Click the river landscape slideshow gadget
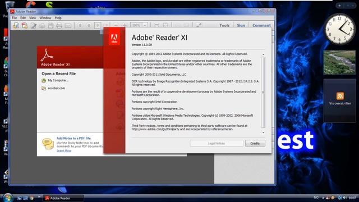Image resolution: width=359 pixels, height=202 pixels. point(339,62)
